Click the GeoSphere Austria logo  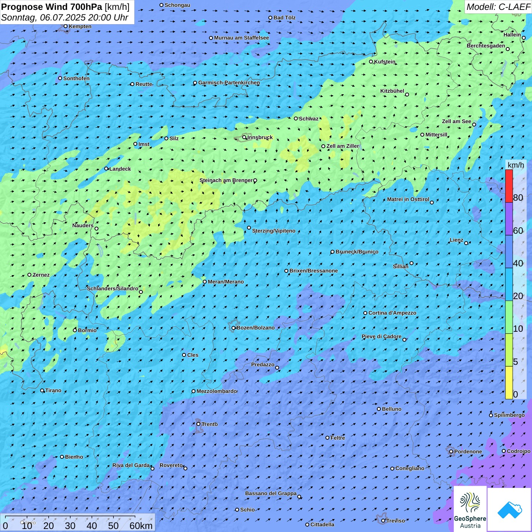point(470,509)
